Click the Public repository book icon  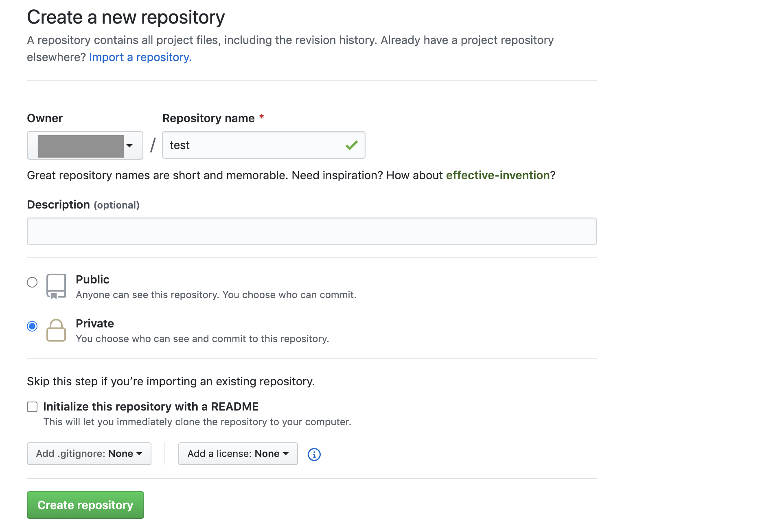(x=56, y=286)
